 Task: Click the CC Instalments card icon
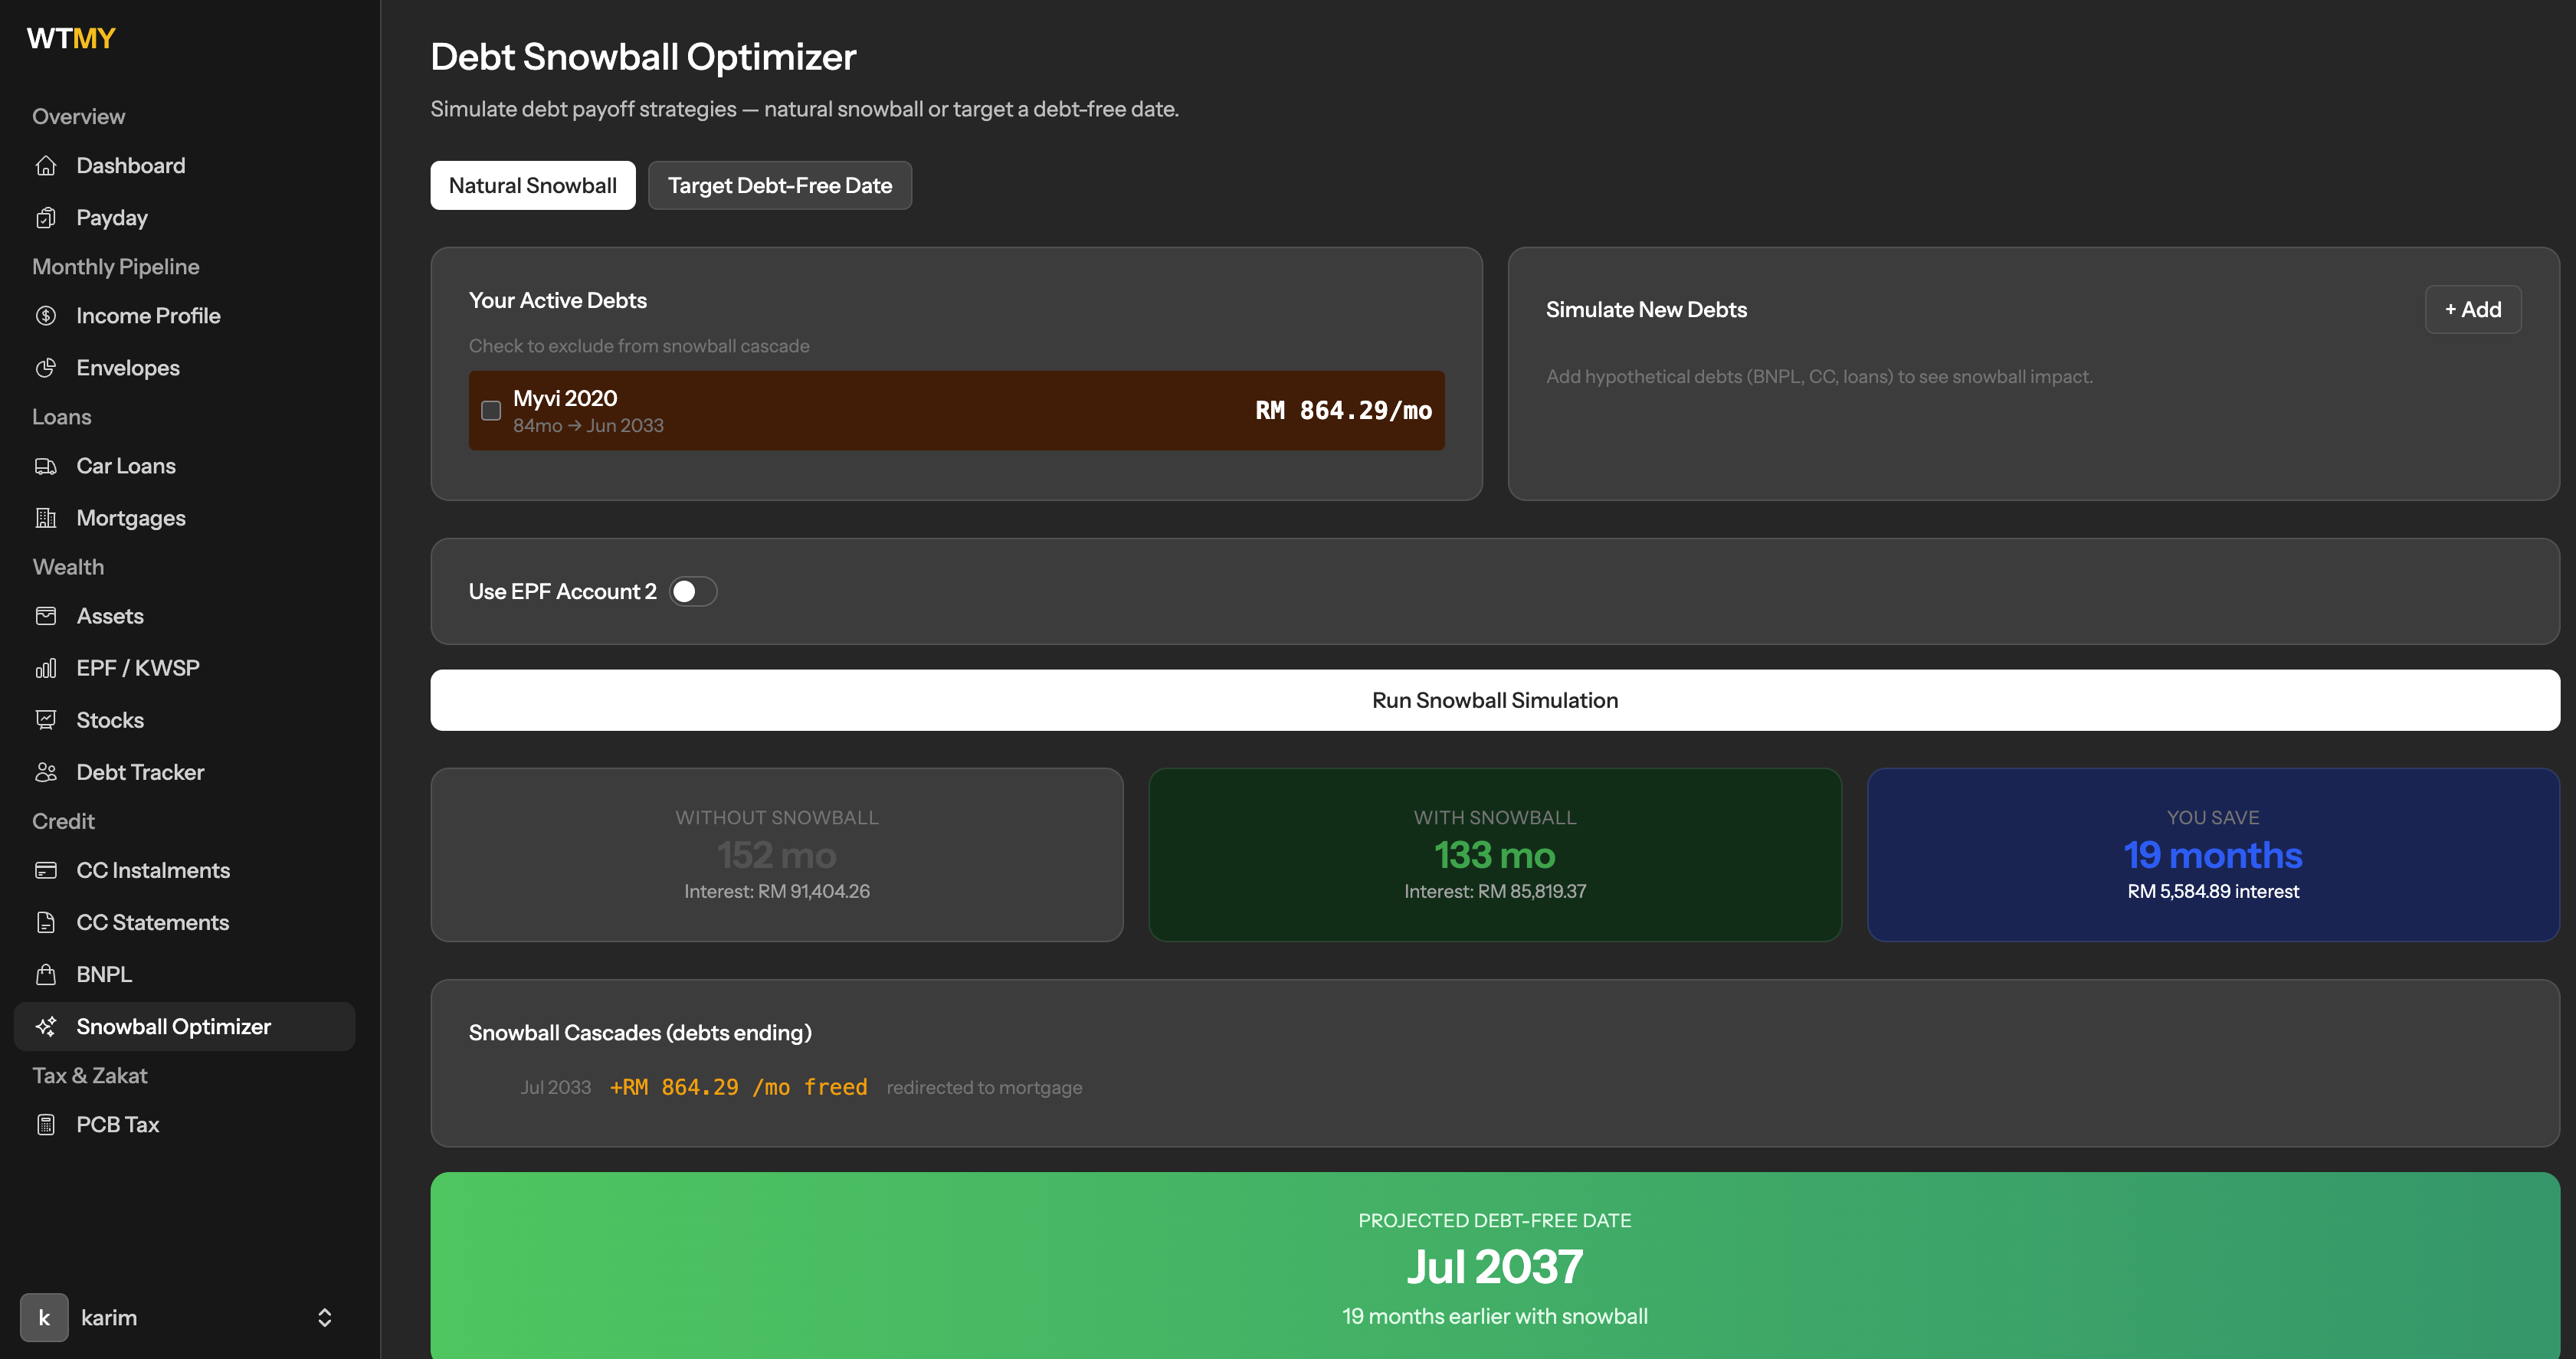(46, 870)
